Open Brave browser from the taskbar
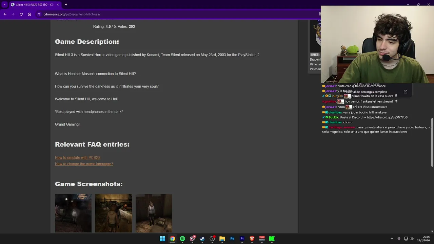Screen dimensions: 434x244 252,239
